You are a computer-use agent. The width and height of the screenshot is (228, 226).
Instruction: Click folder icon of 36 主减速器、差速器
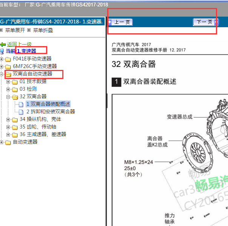click(15, 135)
